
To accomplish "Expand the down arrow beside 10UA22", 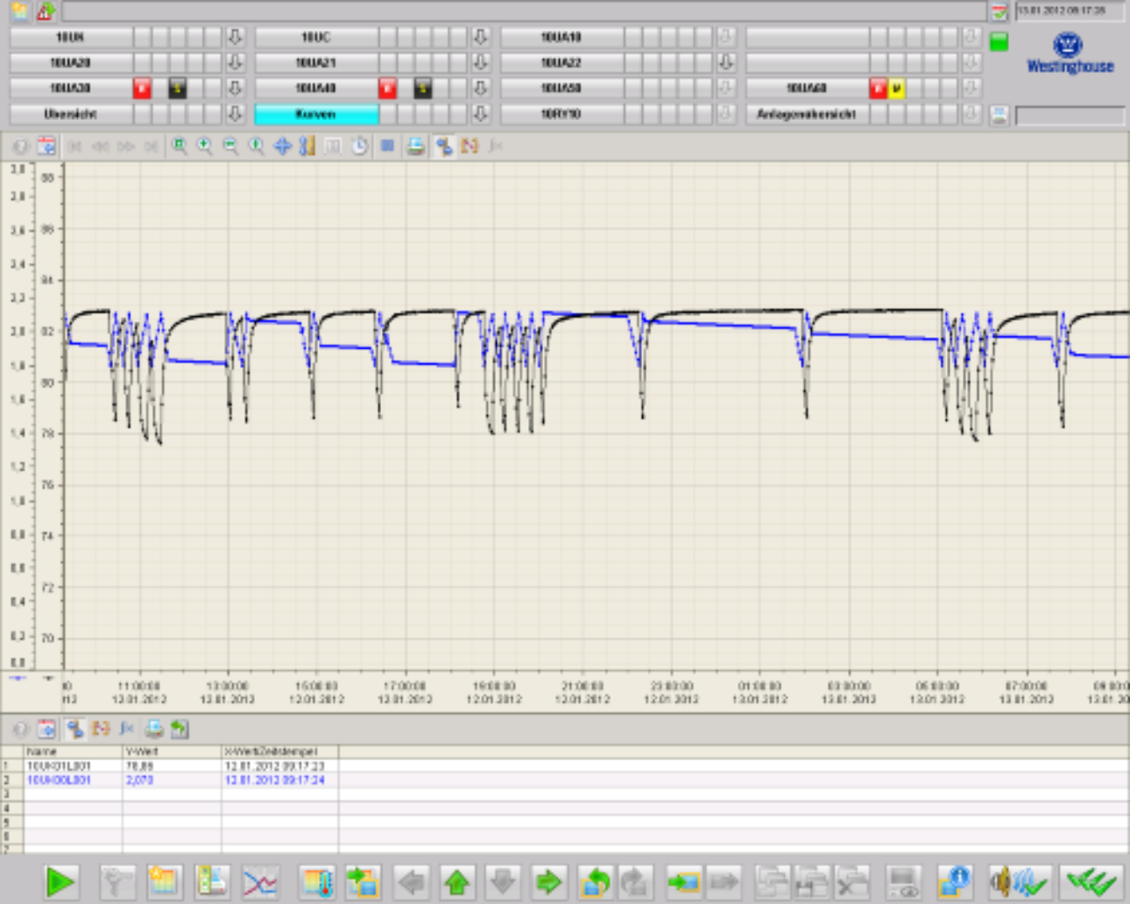I will click(725, 63).
